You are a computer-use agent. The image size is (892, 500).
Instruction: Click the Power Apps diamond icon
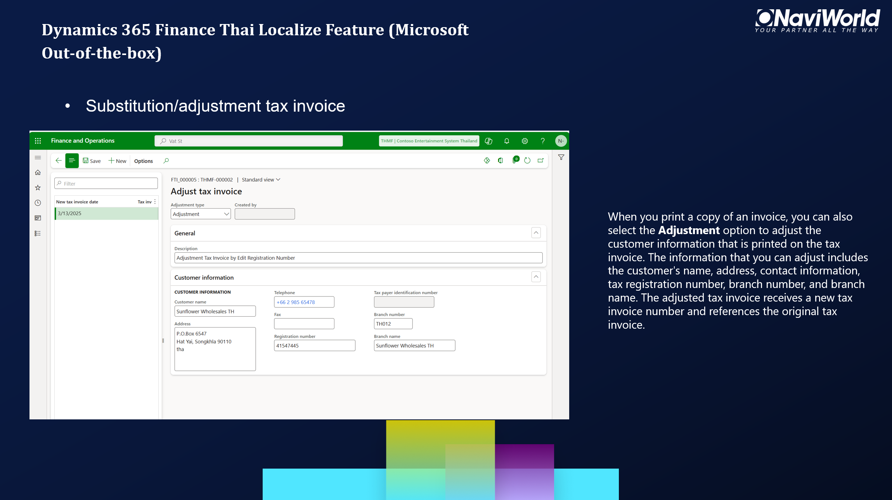(x=487, y=160)
